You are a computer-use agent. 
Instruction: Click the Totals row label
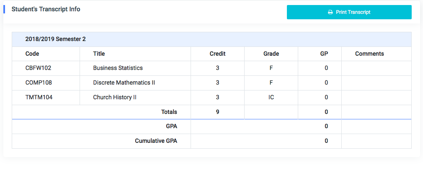[x=169, y=112]
